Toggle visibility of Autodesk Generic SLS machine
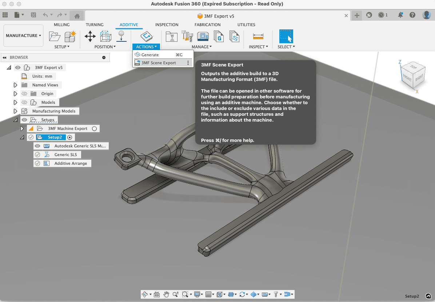 click(37, 146)
